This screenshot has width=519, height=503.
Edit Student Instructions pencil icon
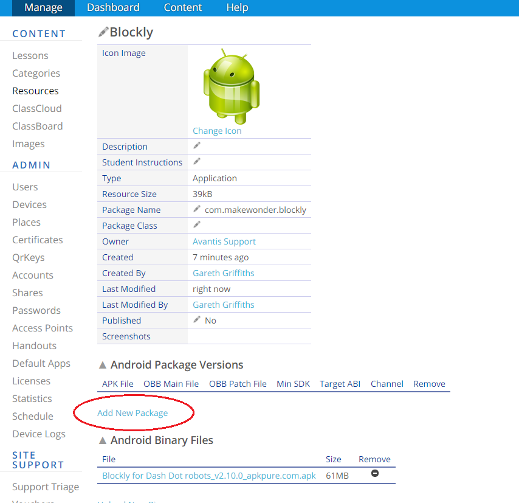[197, 161]
